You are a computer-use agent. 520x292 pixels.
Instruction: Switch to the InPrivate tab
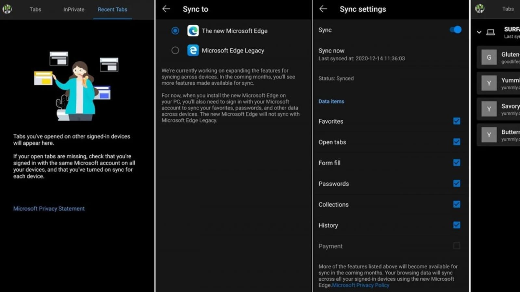point(74,9)
